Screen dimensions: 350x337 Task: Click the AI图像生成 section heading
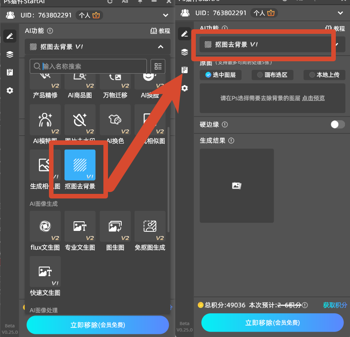tap(44, 203)
